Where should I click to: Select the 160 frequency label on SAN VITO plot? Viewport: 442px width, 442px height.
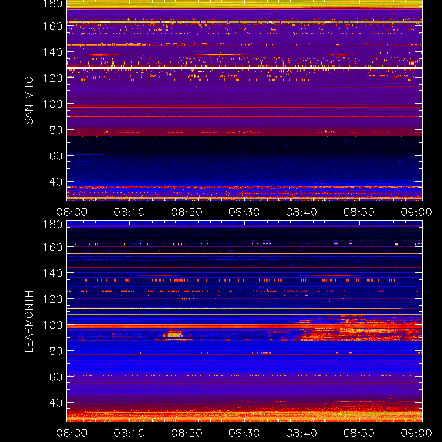pyautogui.click(x=52, y=26)
